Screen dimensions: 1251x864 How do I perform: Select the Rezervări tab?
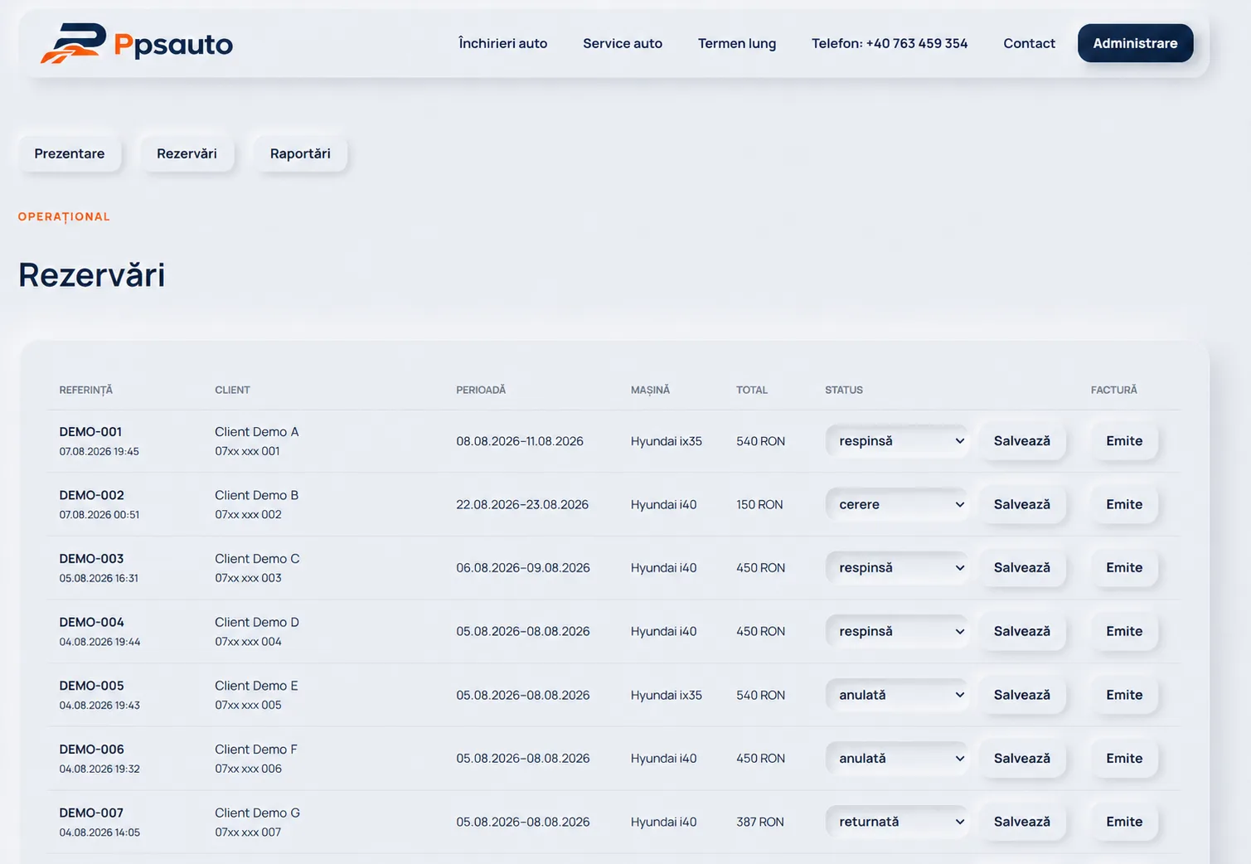(187, 153)
